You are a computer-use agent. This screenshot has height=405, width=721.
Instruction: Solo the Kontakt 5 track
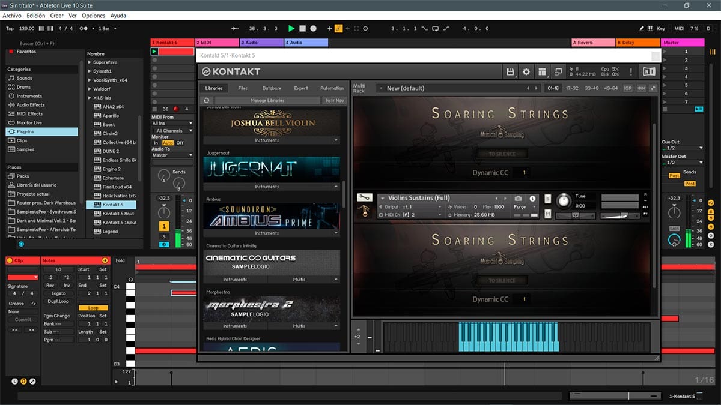(164, 236)
